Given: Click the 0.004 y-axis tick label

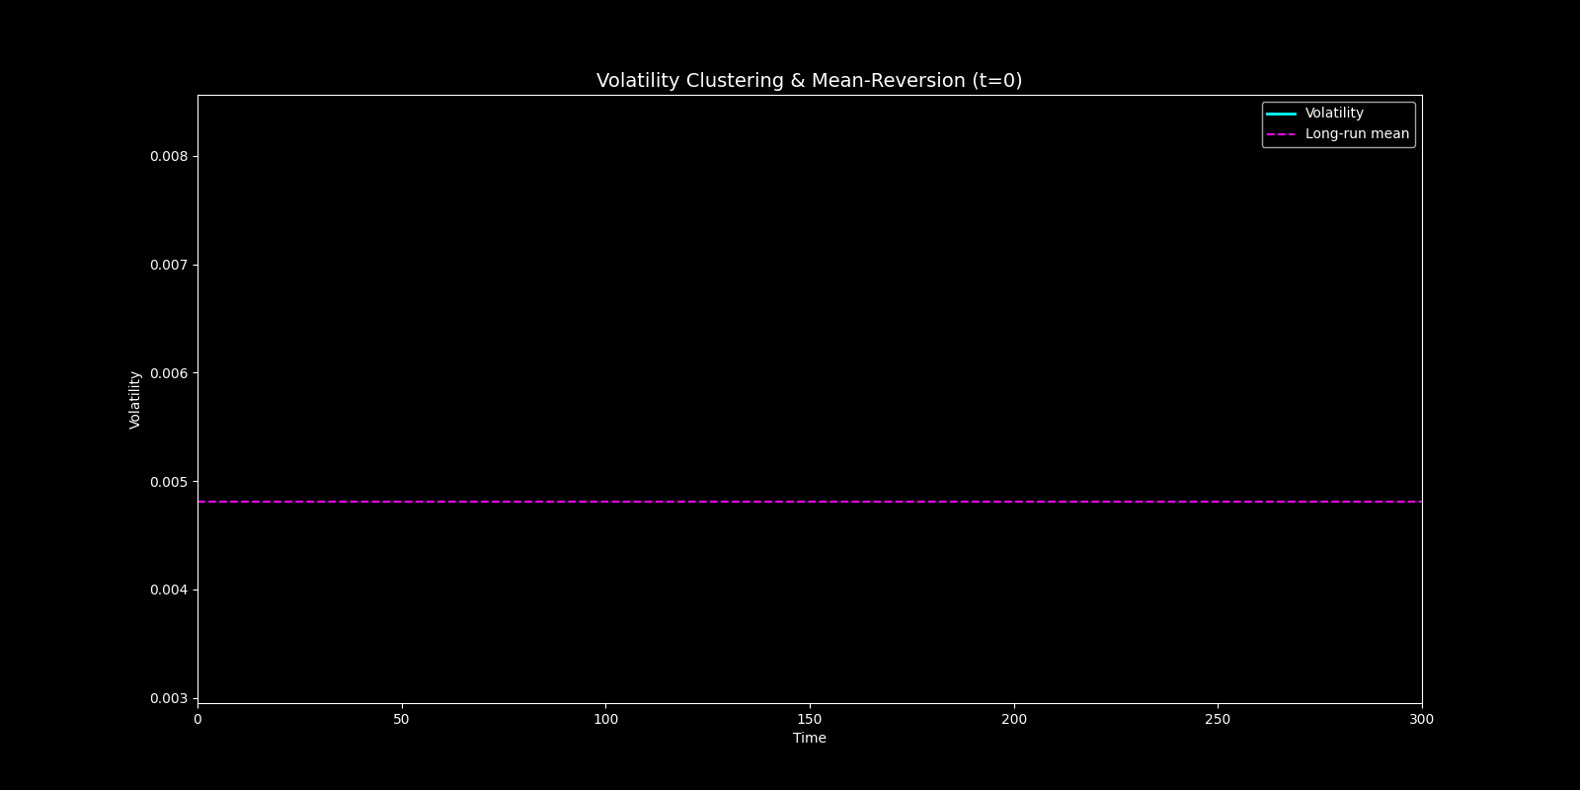Looking at the screenshot, I should 168,590.
